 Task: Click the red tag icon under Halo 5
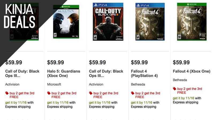(x=49, y=93)
